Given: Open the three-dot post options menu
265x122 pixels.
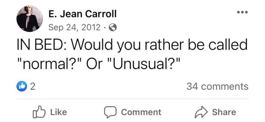Looking at the screenshot, I should tap(242, 12).
